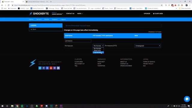Click Servers in the breadcrumb

pyautogui.click(x=68, y=26)
